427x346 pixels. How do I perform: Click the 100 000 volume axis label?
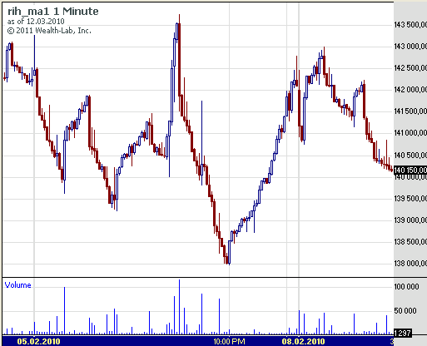406,286
